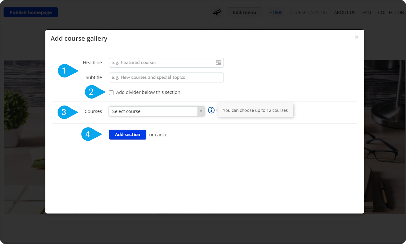Viewport: 406px width, 244px height.
Task: Enable Add divider below this section
Action: pyautogui.click(x=111, y=93)
